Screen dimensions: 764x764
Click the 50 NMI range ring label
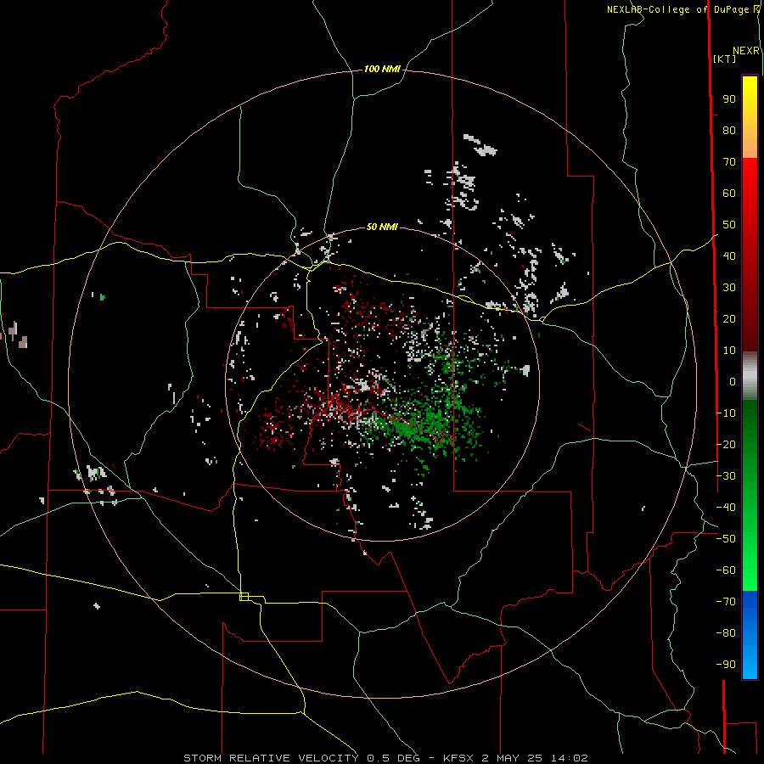(x=382, y=227)
